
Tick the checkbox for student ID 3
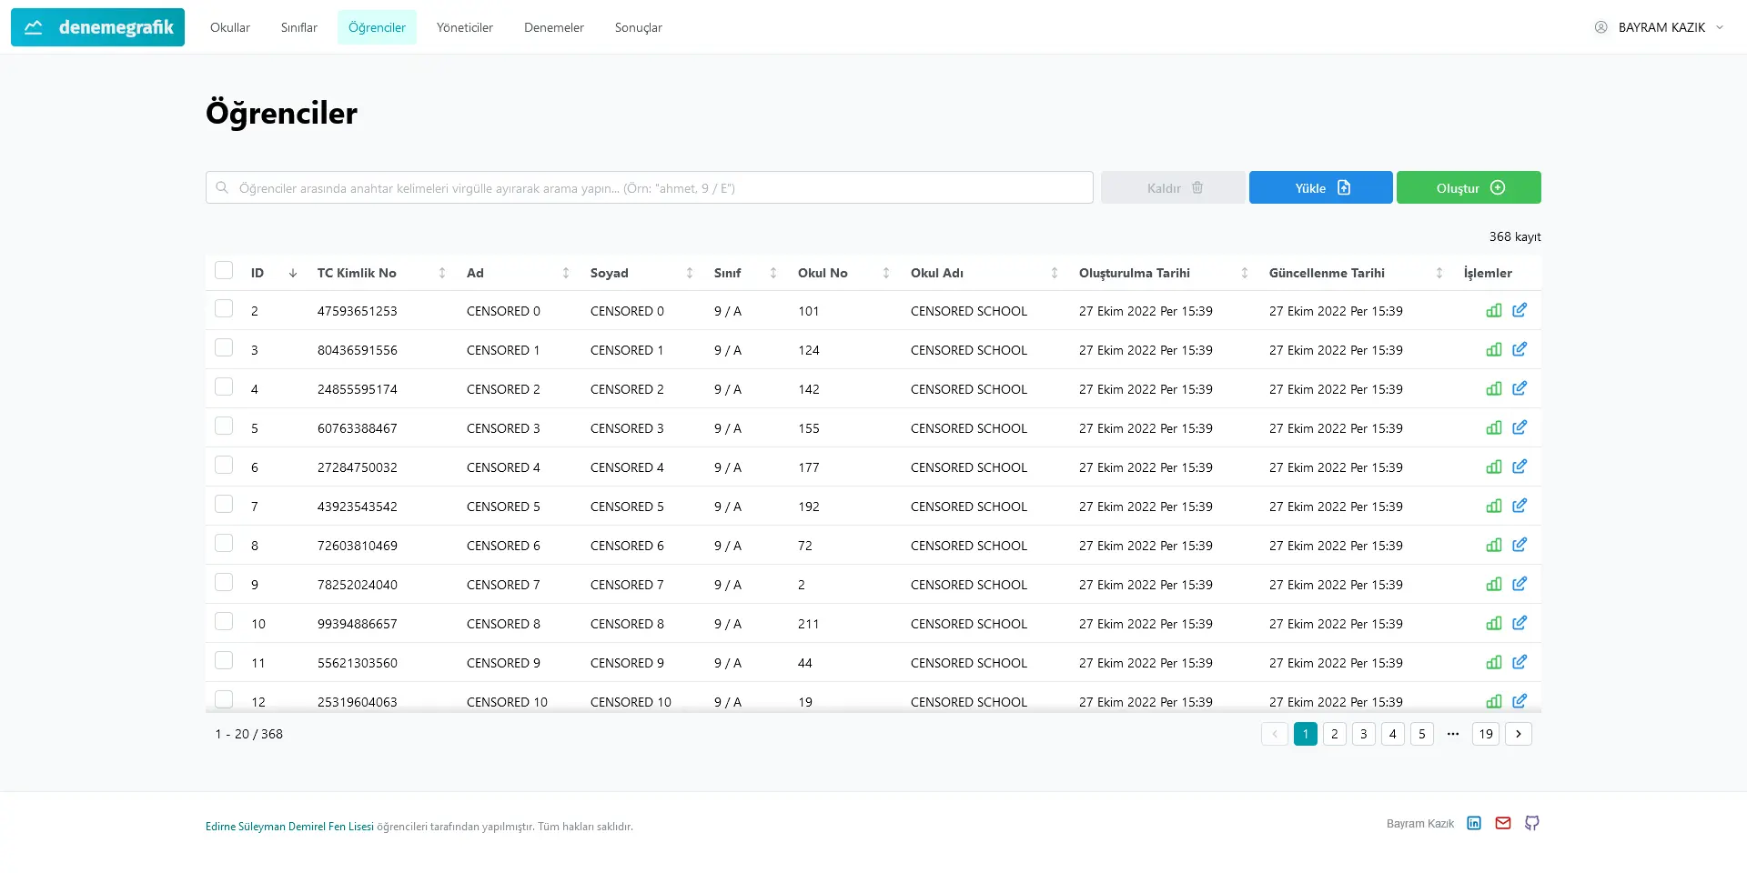tap(224, 348)
